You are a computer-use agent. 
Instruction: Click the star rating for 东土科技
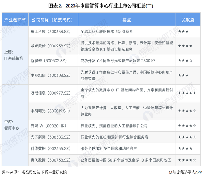click(x=183, y=32)
